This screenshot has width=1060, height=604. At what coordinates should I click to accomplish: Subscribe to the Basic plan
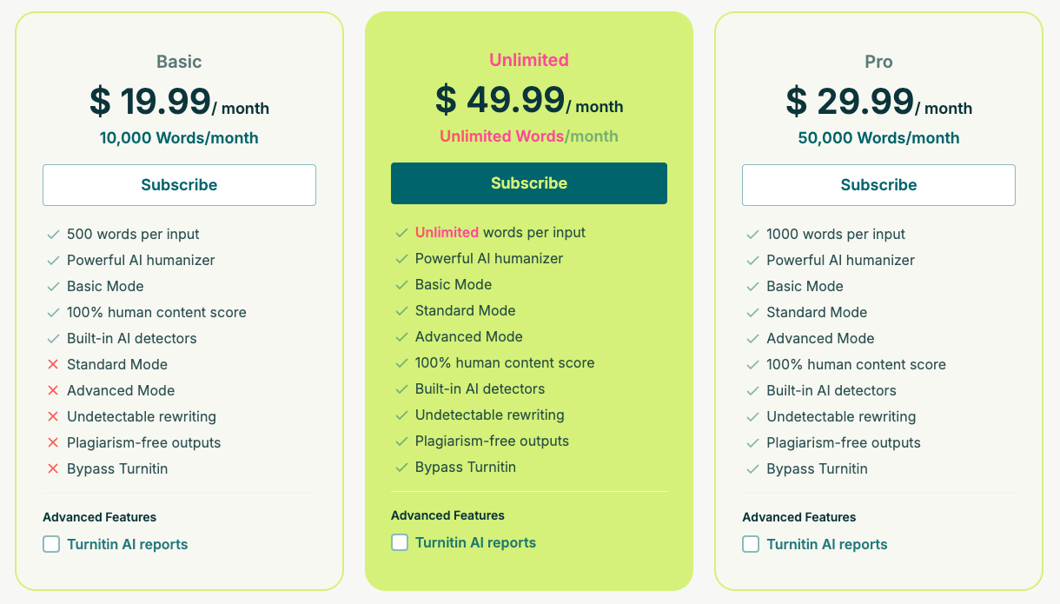179,184
